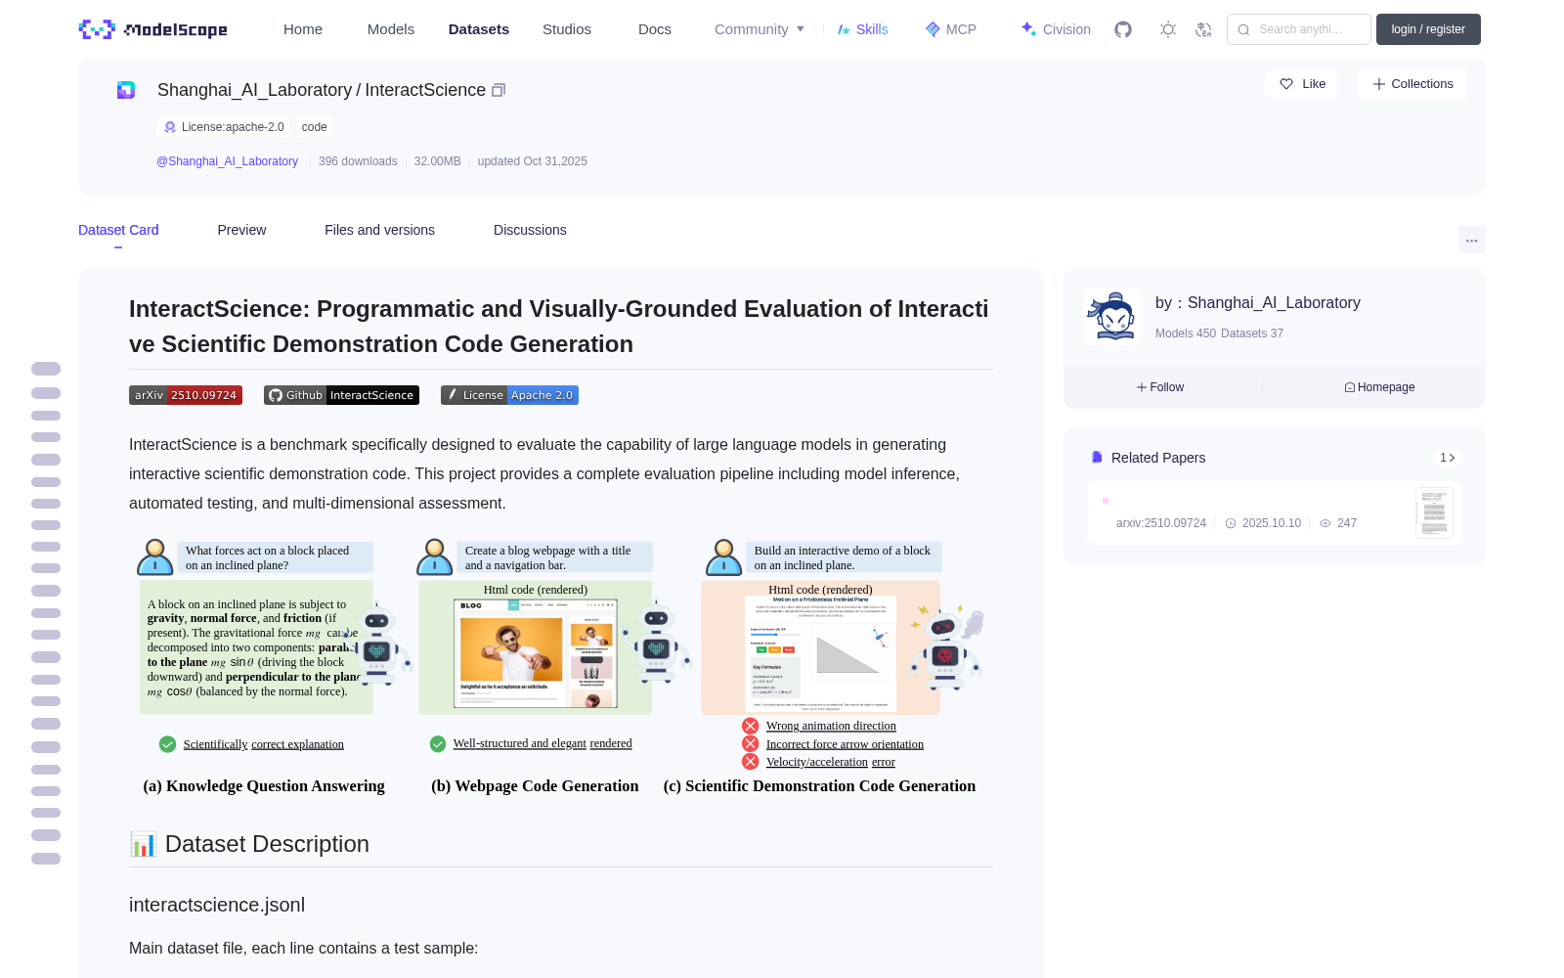Jump using the last outline navigation pill
Viewport: 1564px width, 978px height.
(x=46, y=859)
